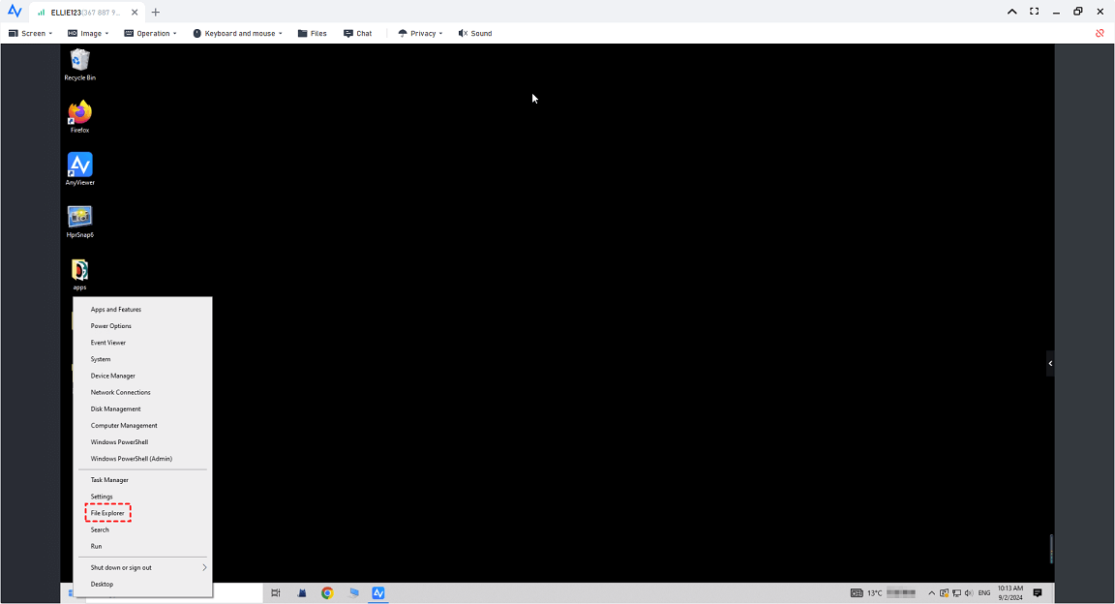This screenshot has height=604, width=1115.
Task: Add a new session tab
Action: 156,12
